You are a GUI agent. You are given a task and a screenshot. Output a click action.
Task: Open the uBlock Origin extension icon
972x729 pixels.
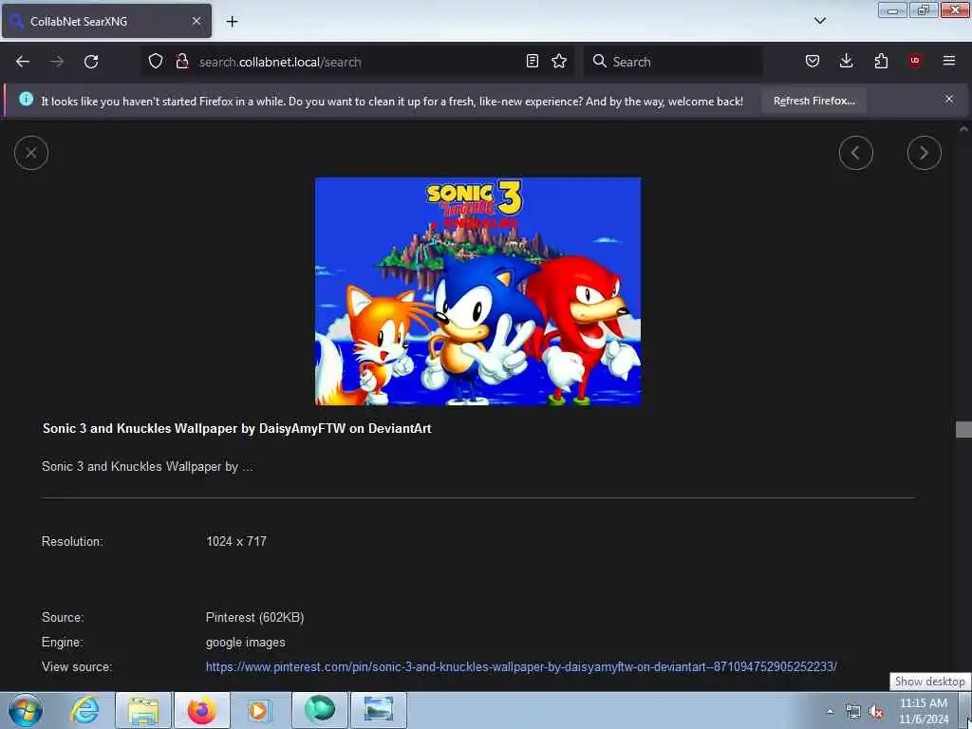(915, 61)
